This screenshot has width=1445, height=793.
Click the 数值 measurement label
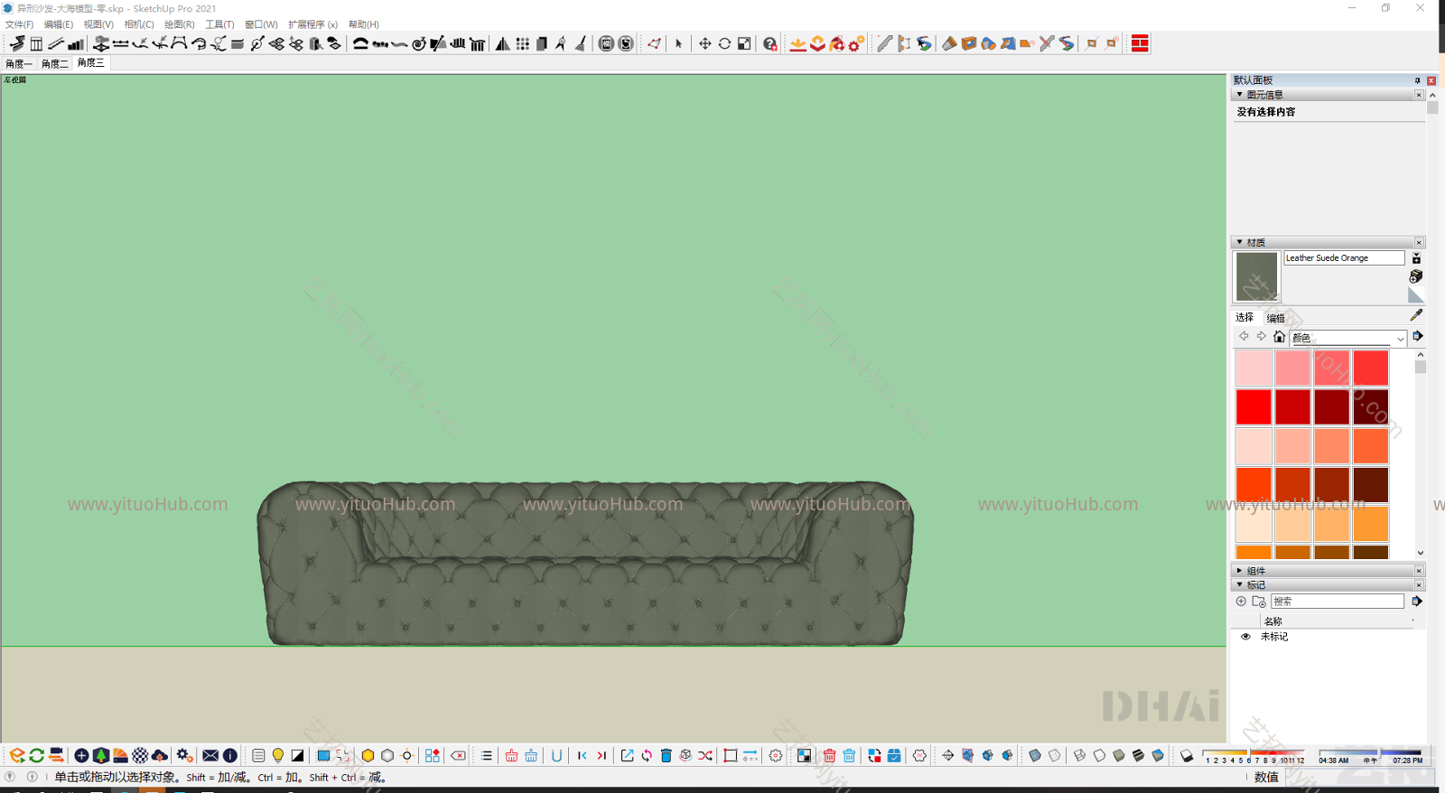click(x=1266, y=777)
